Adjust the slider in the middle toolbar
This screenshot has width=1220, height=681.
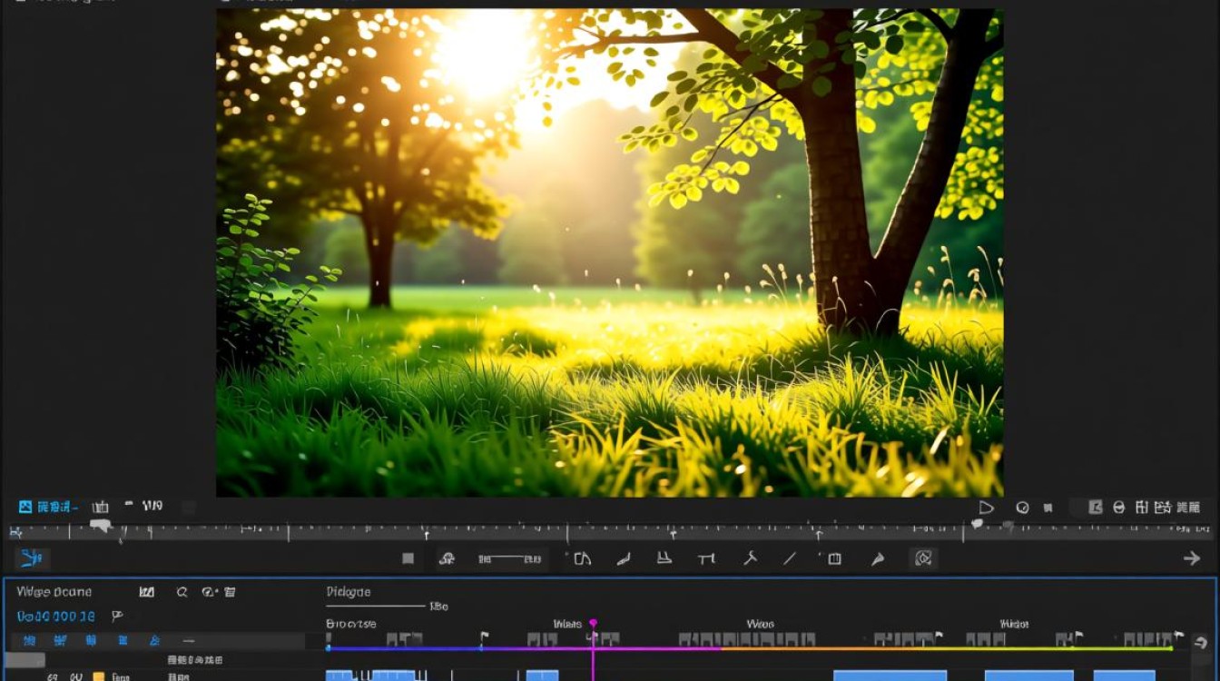pos(510,558)
